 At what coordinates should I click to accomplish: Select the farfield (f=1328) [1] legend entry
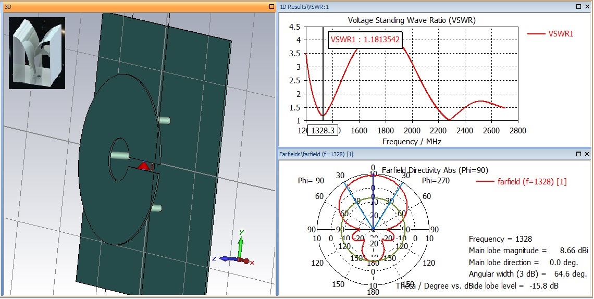[x=521, y=181]
